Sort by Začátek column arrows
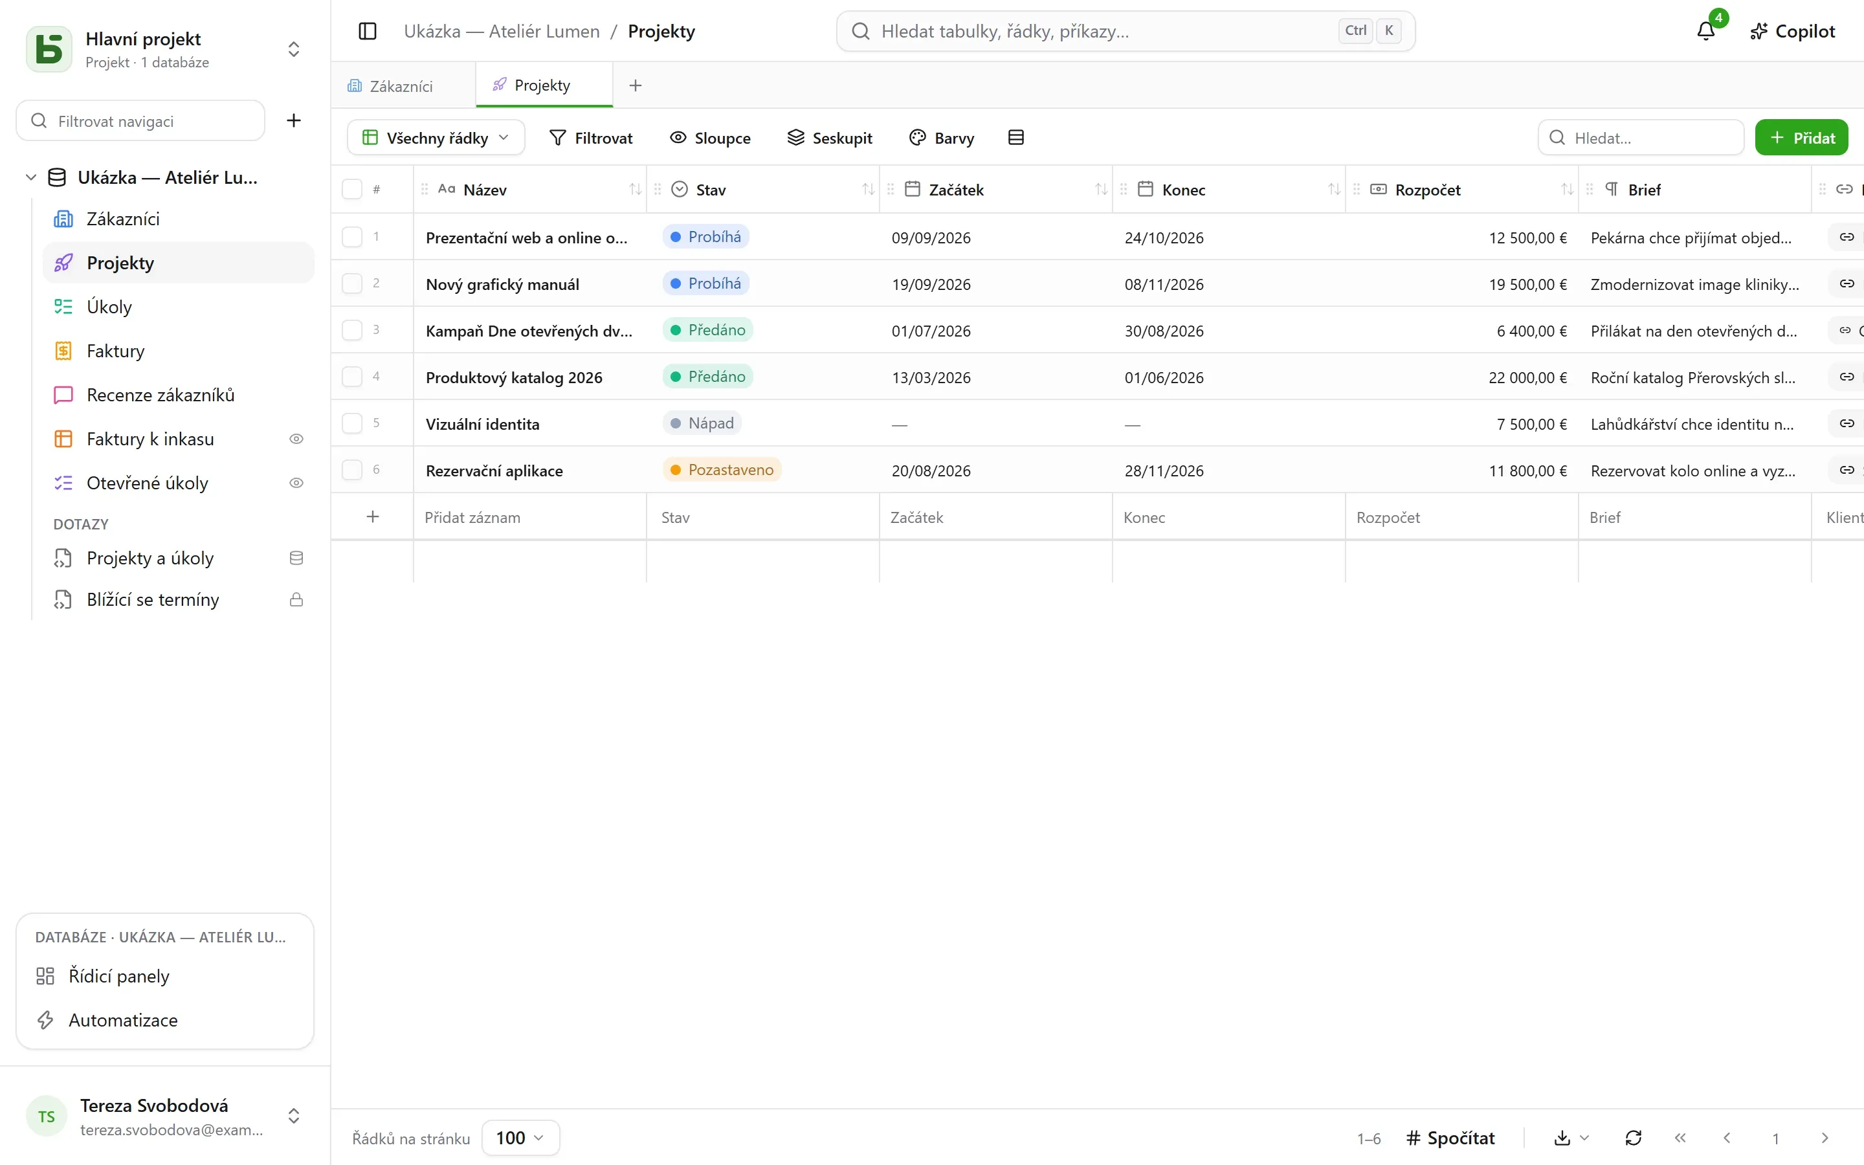 tap(1101, 190)
